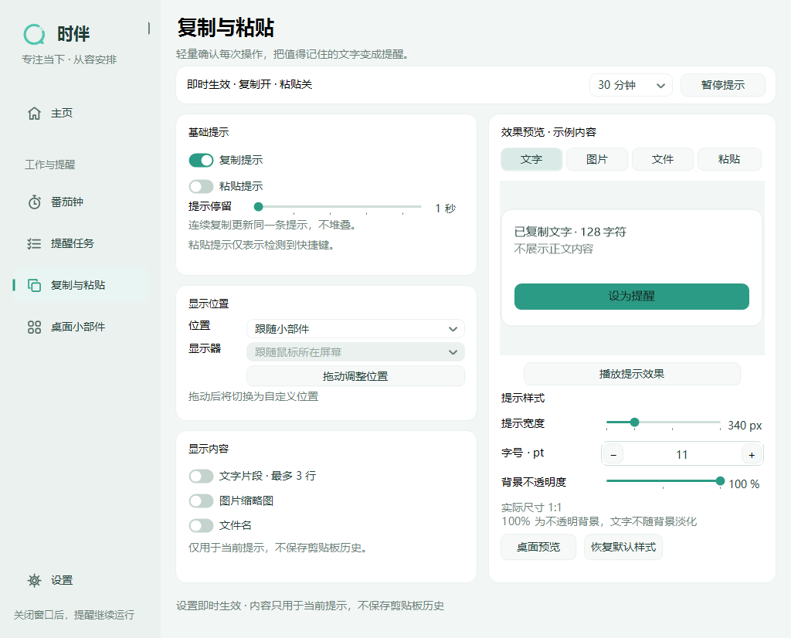Screen dimensions: 791x638
Task: Click the 恢复默认样式 button
Action: [x=623, y=547]
